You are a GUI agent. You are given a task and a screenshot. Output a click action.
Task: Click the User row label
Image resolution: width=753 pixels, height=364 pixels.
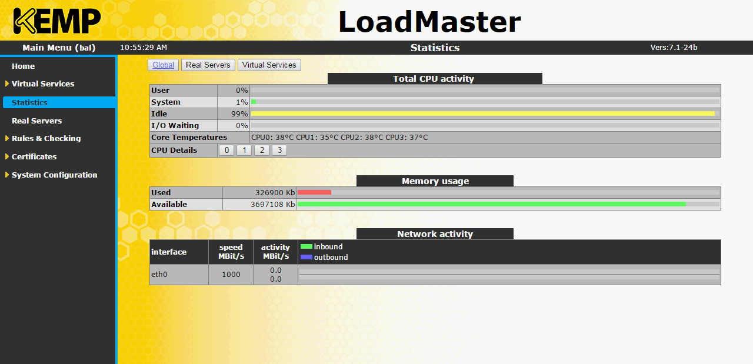tap(160, 90)
